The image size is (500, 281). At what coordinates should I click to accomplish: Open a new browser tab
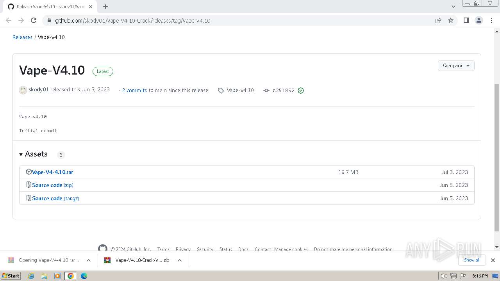[x=105, y=7]
